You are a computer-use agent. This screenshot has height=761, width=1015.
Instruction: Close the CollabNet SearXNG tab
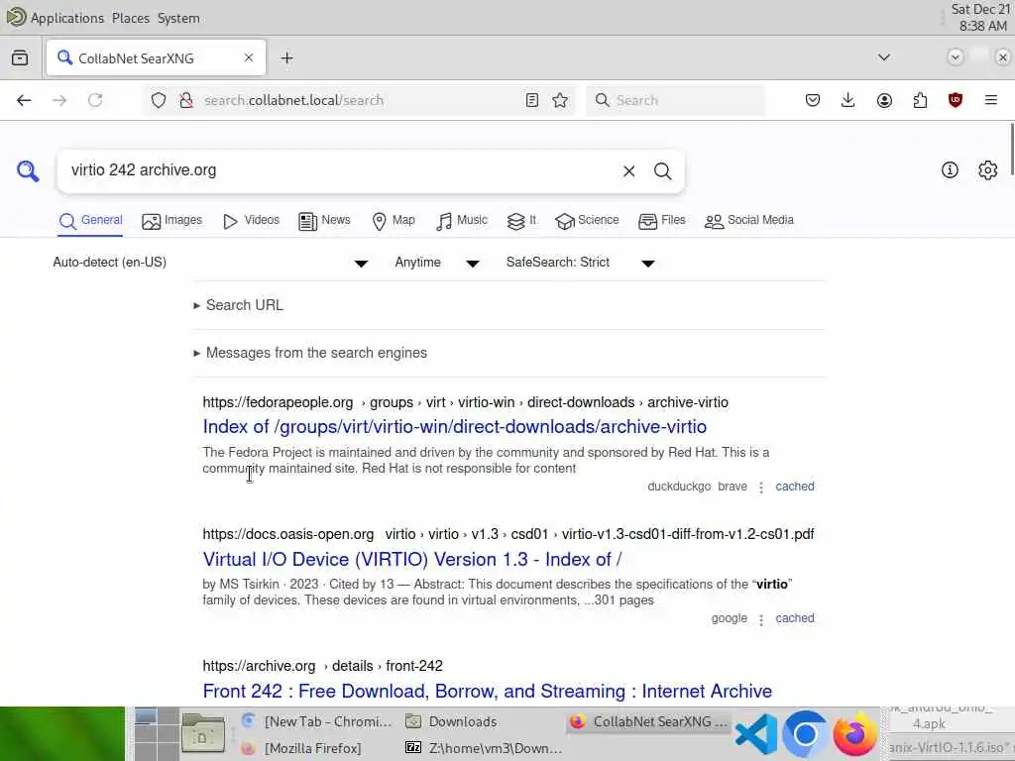pyautogui.click(x=249, y=58)
